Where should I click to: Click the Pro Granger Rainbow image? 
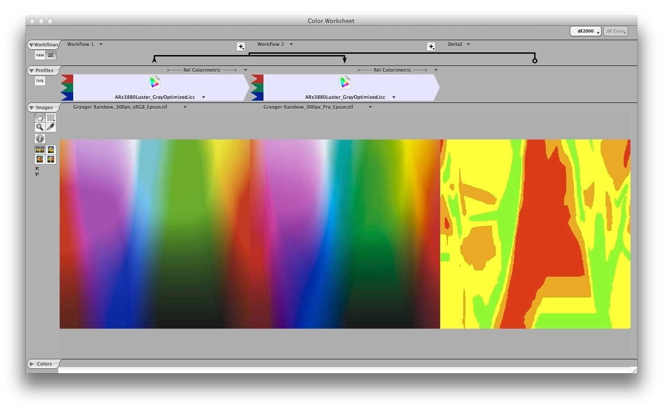(x=345, y=234)
